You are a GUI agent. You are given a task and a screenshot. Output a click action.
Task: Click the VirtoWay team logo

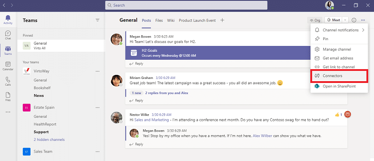pos(26,71)
